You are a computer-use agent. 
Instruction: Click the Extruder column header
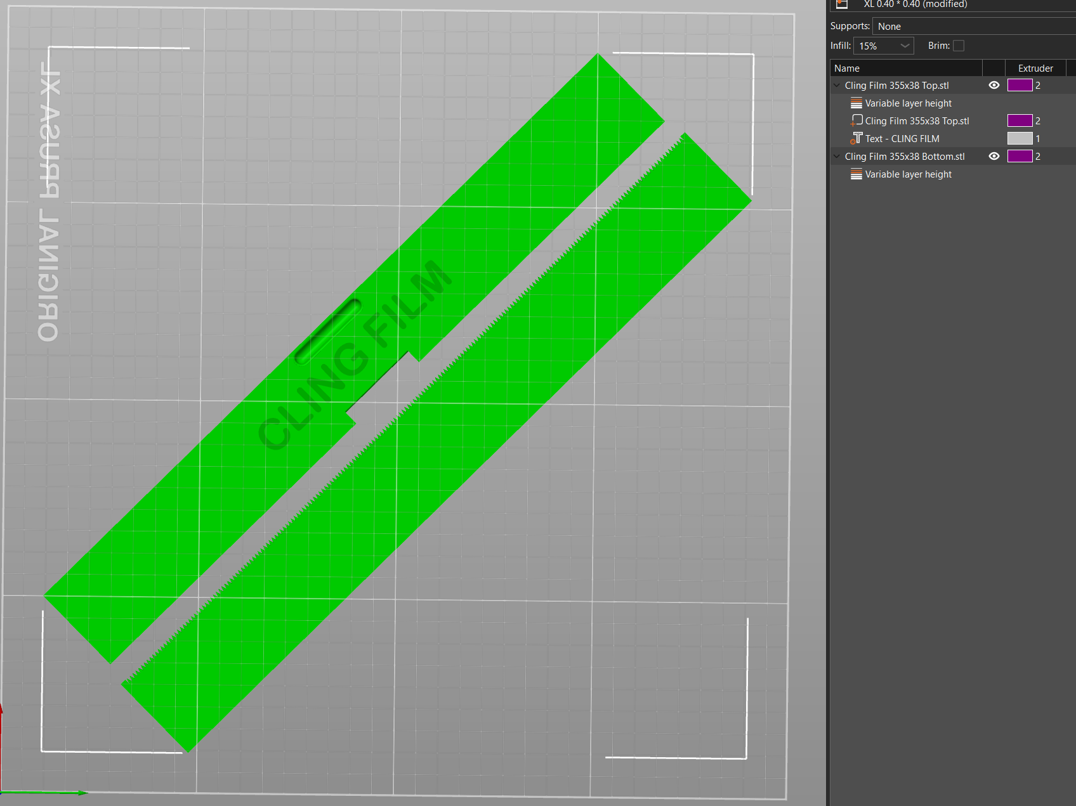tap(1035, 68)
